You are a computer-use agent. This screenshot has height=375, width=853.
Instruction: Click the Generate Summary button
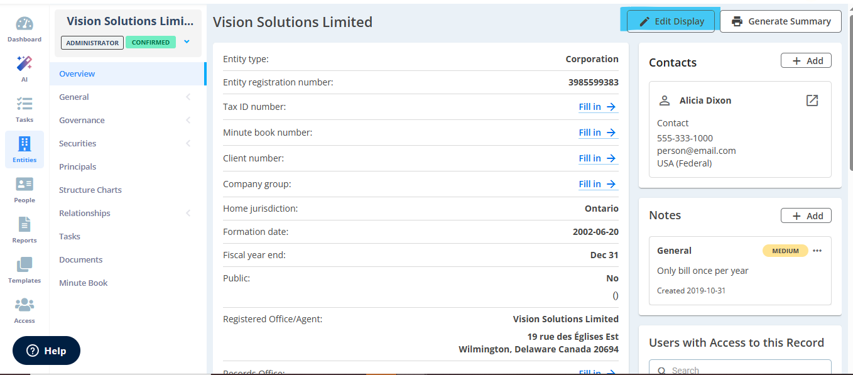point(781,21)
